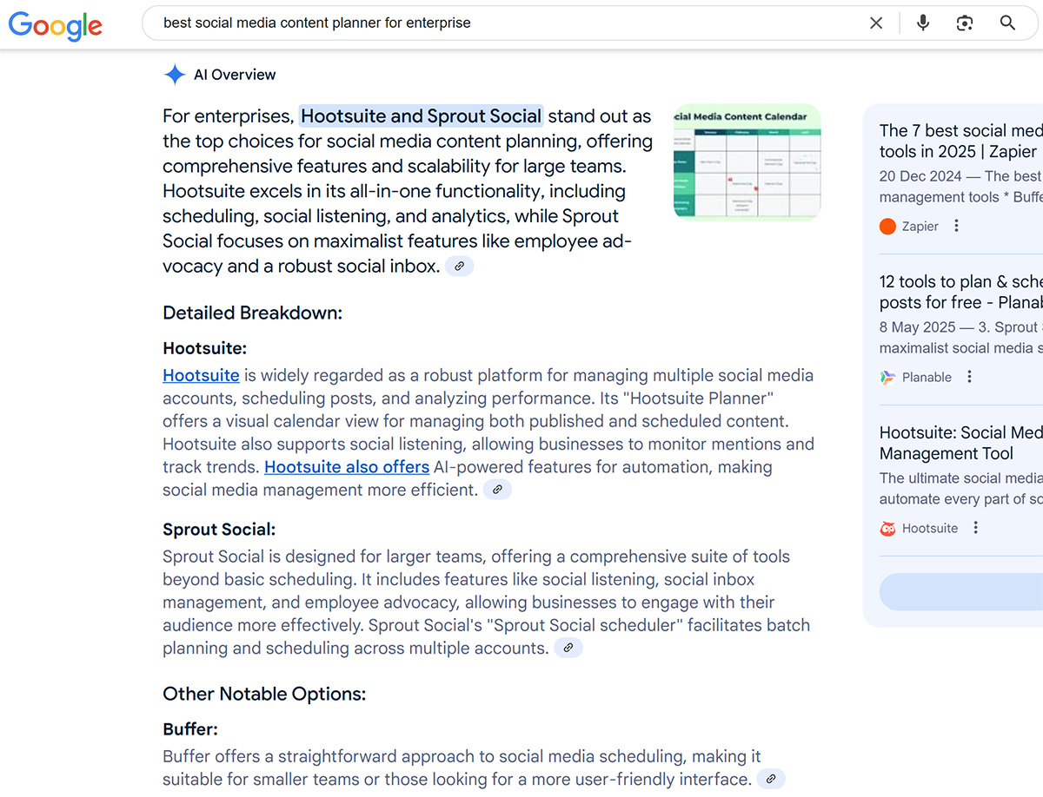This screenshot has width=1043, height=797.
Task: Open 'Hootsuite: Social Media Management Tool' result
Action: [960, 443]
